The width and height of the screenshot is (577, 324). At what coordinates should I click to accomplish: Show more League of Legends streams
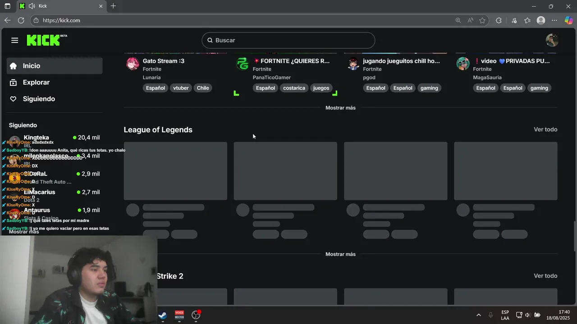tap(340, 254)
